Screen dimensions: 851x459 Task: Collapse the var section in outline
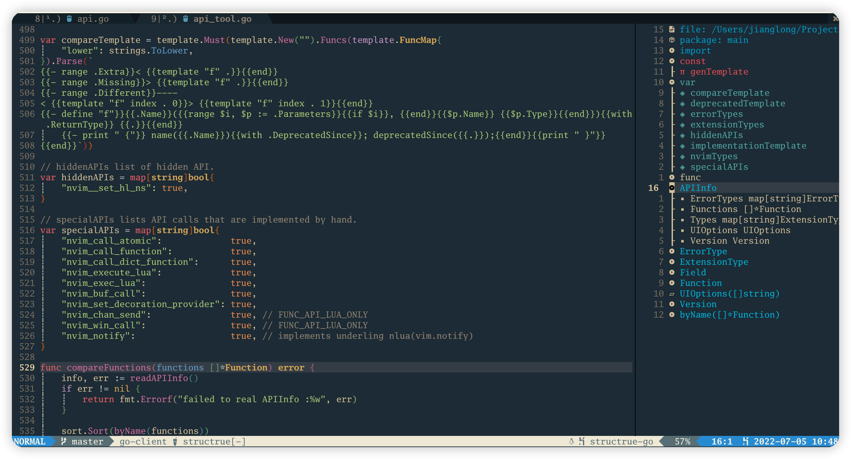tap(672, 82)
